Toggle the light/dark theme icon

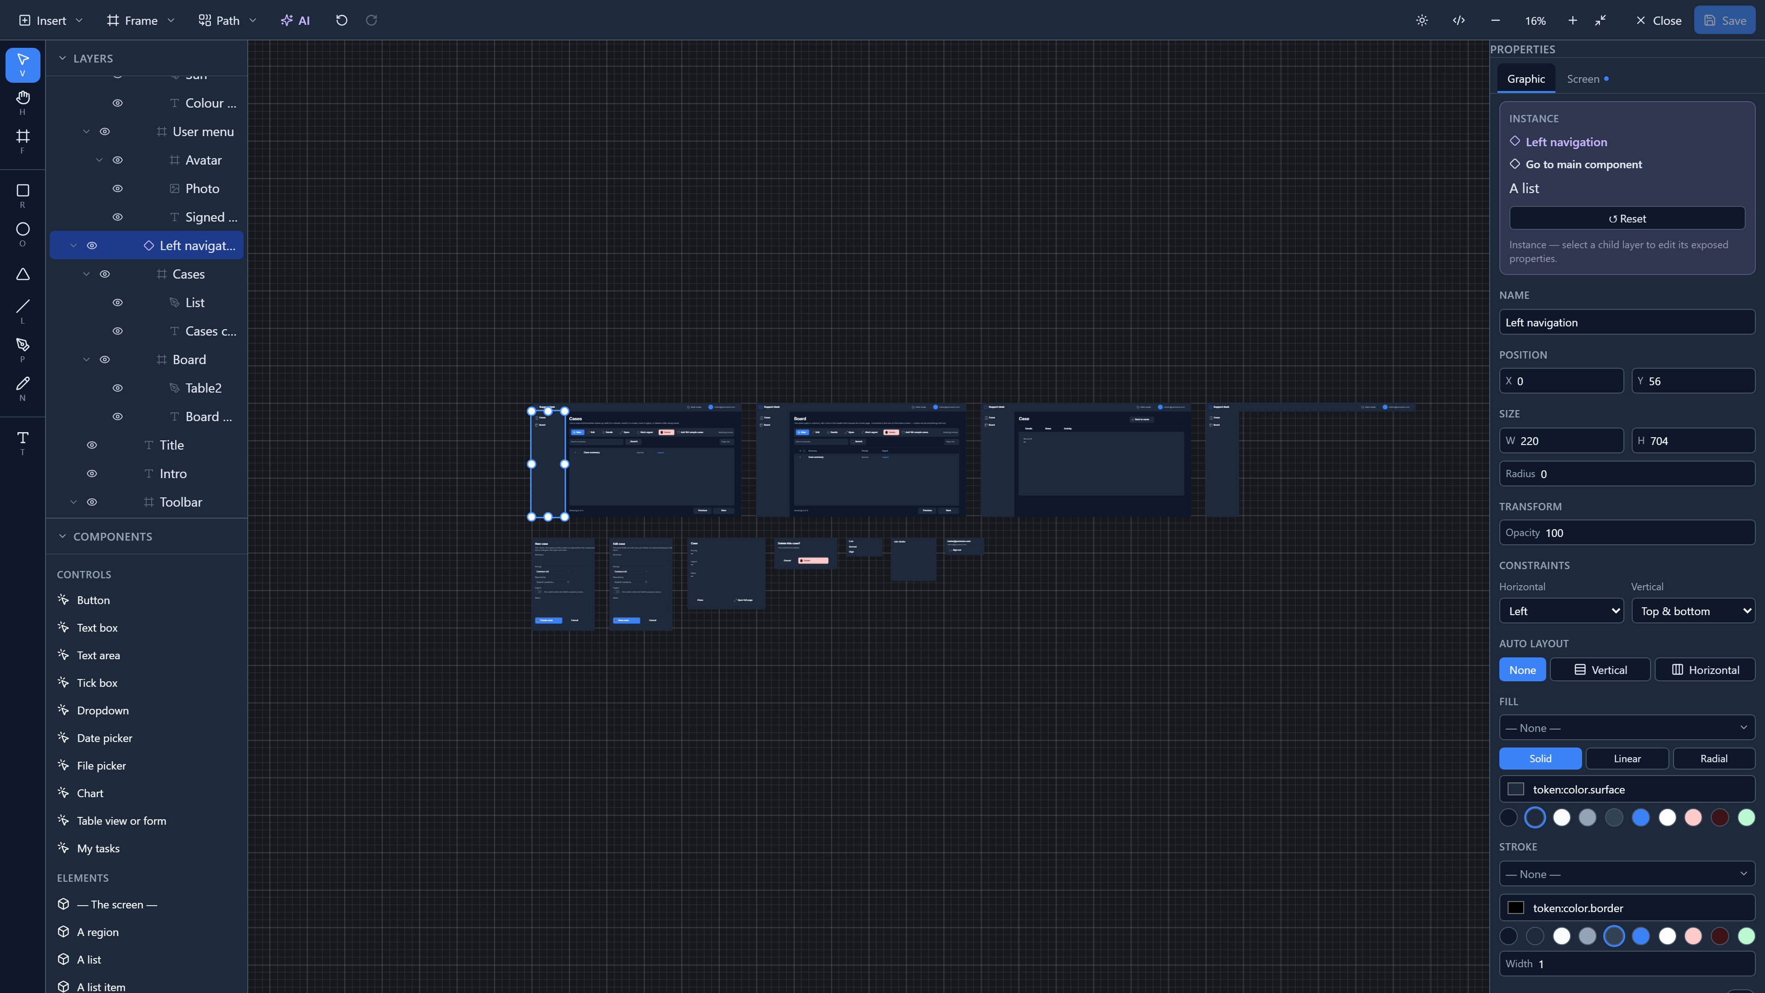[x=1422, y=21]
